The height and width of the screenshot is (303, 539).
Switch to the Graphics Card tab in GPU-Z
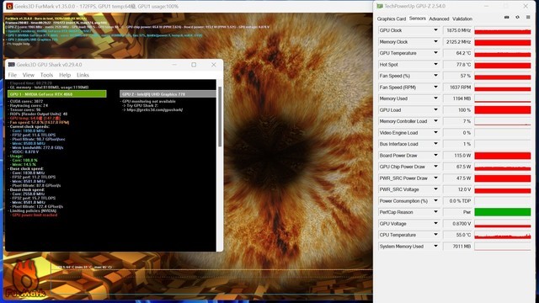391,19
